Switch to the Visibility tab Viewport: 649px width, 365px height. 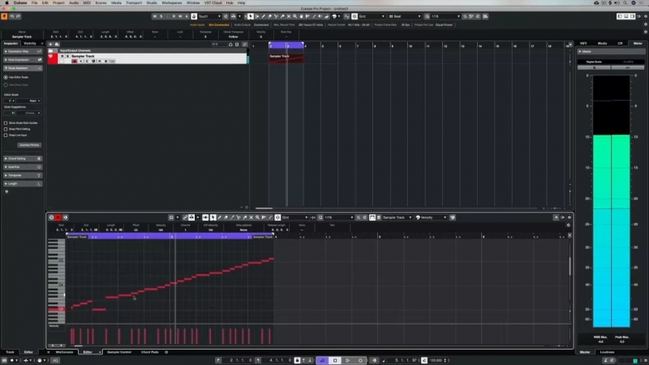[30, 44]
